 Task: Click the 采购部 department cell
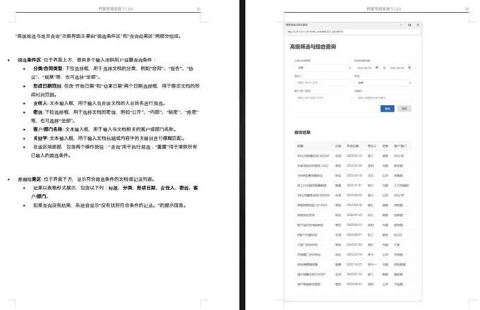click(398, 176)
